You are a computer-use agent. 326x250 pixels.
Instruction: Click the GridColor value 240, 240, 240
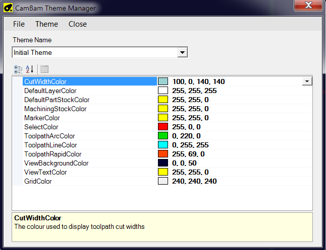click(194, 181)
